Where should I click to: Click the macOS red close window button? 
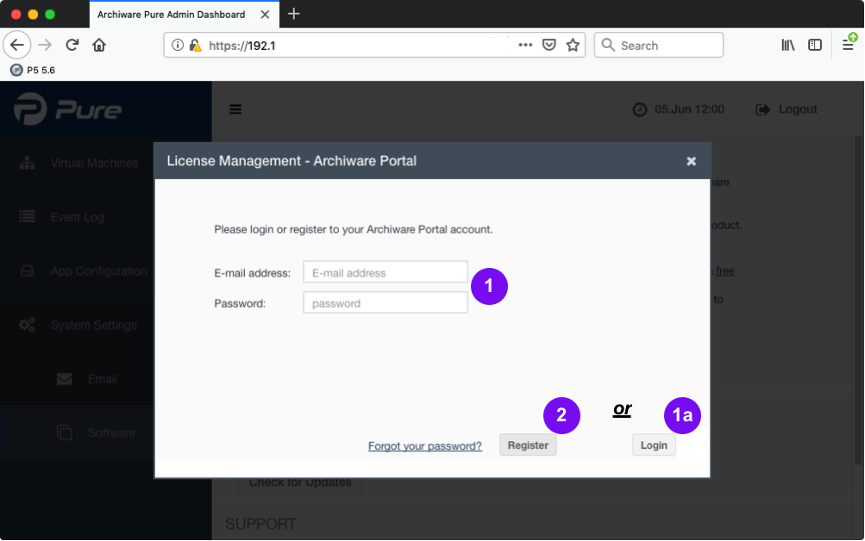point(16,15)
